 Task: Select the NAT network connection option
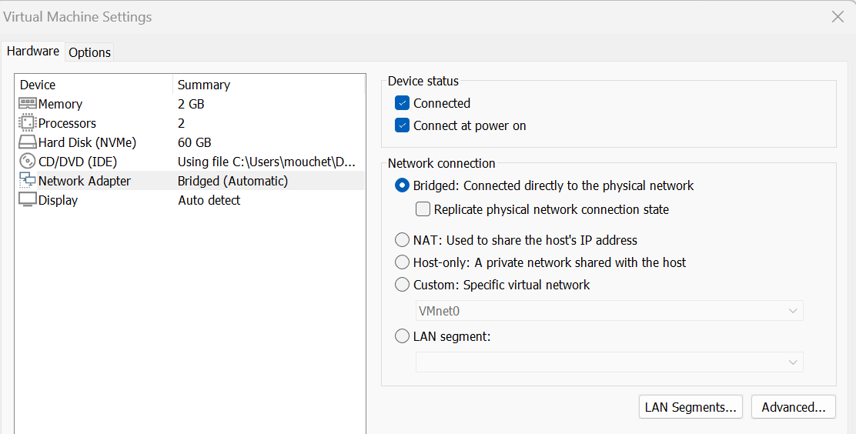pyautogui.click(x=402, y=240)
